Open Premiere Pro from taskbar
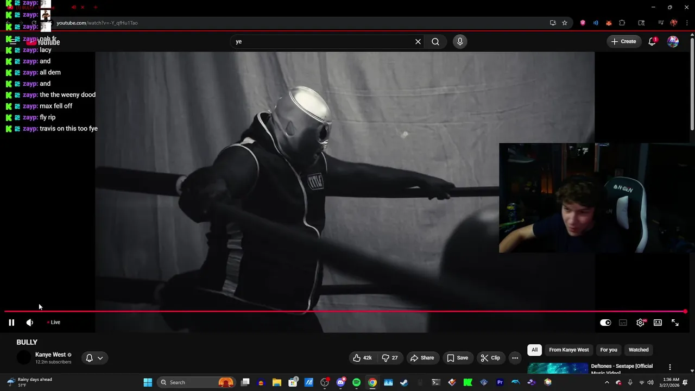Screen dimensions: 695x391 point(500,382)
